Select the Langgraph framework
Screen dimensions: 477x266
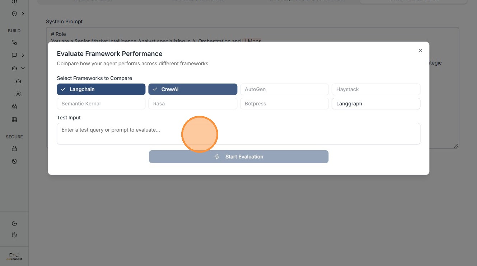pyautogui.click(x=376, y=104)
